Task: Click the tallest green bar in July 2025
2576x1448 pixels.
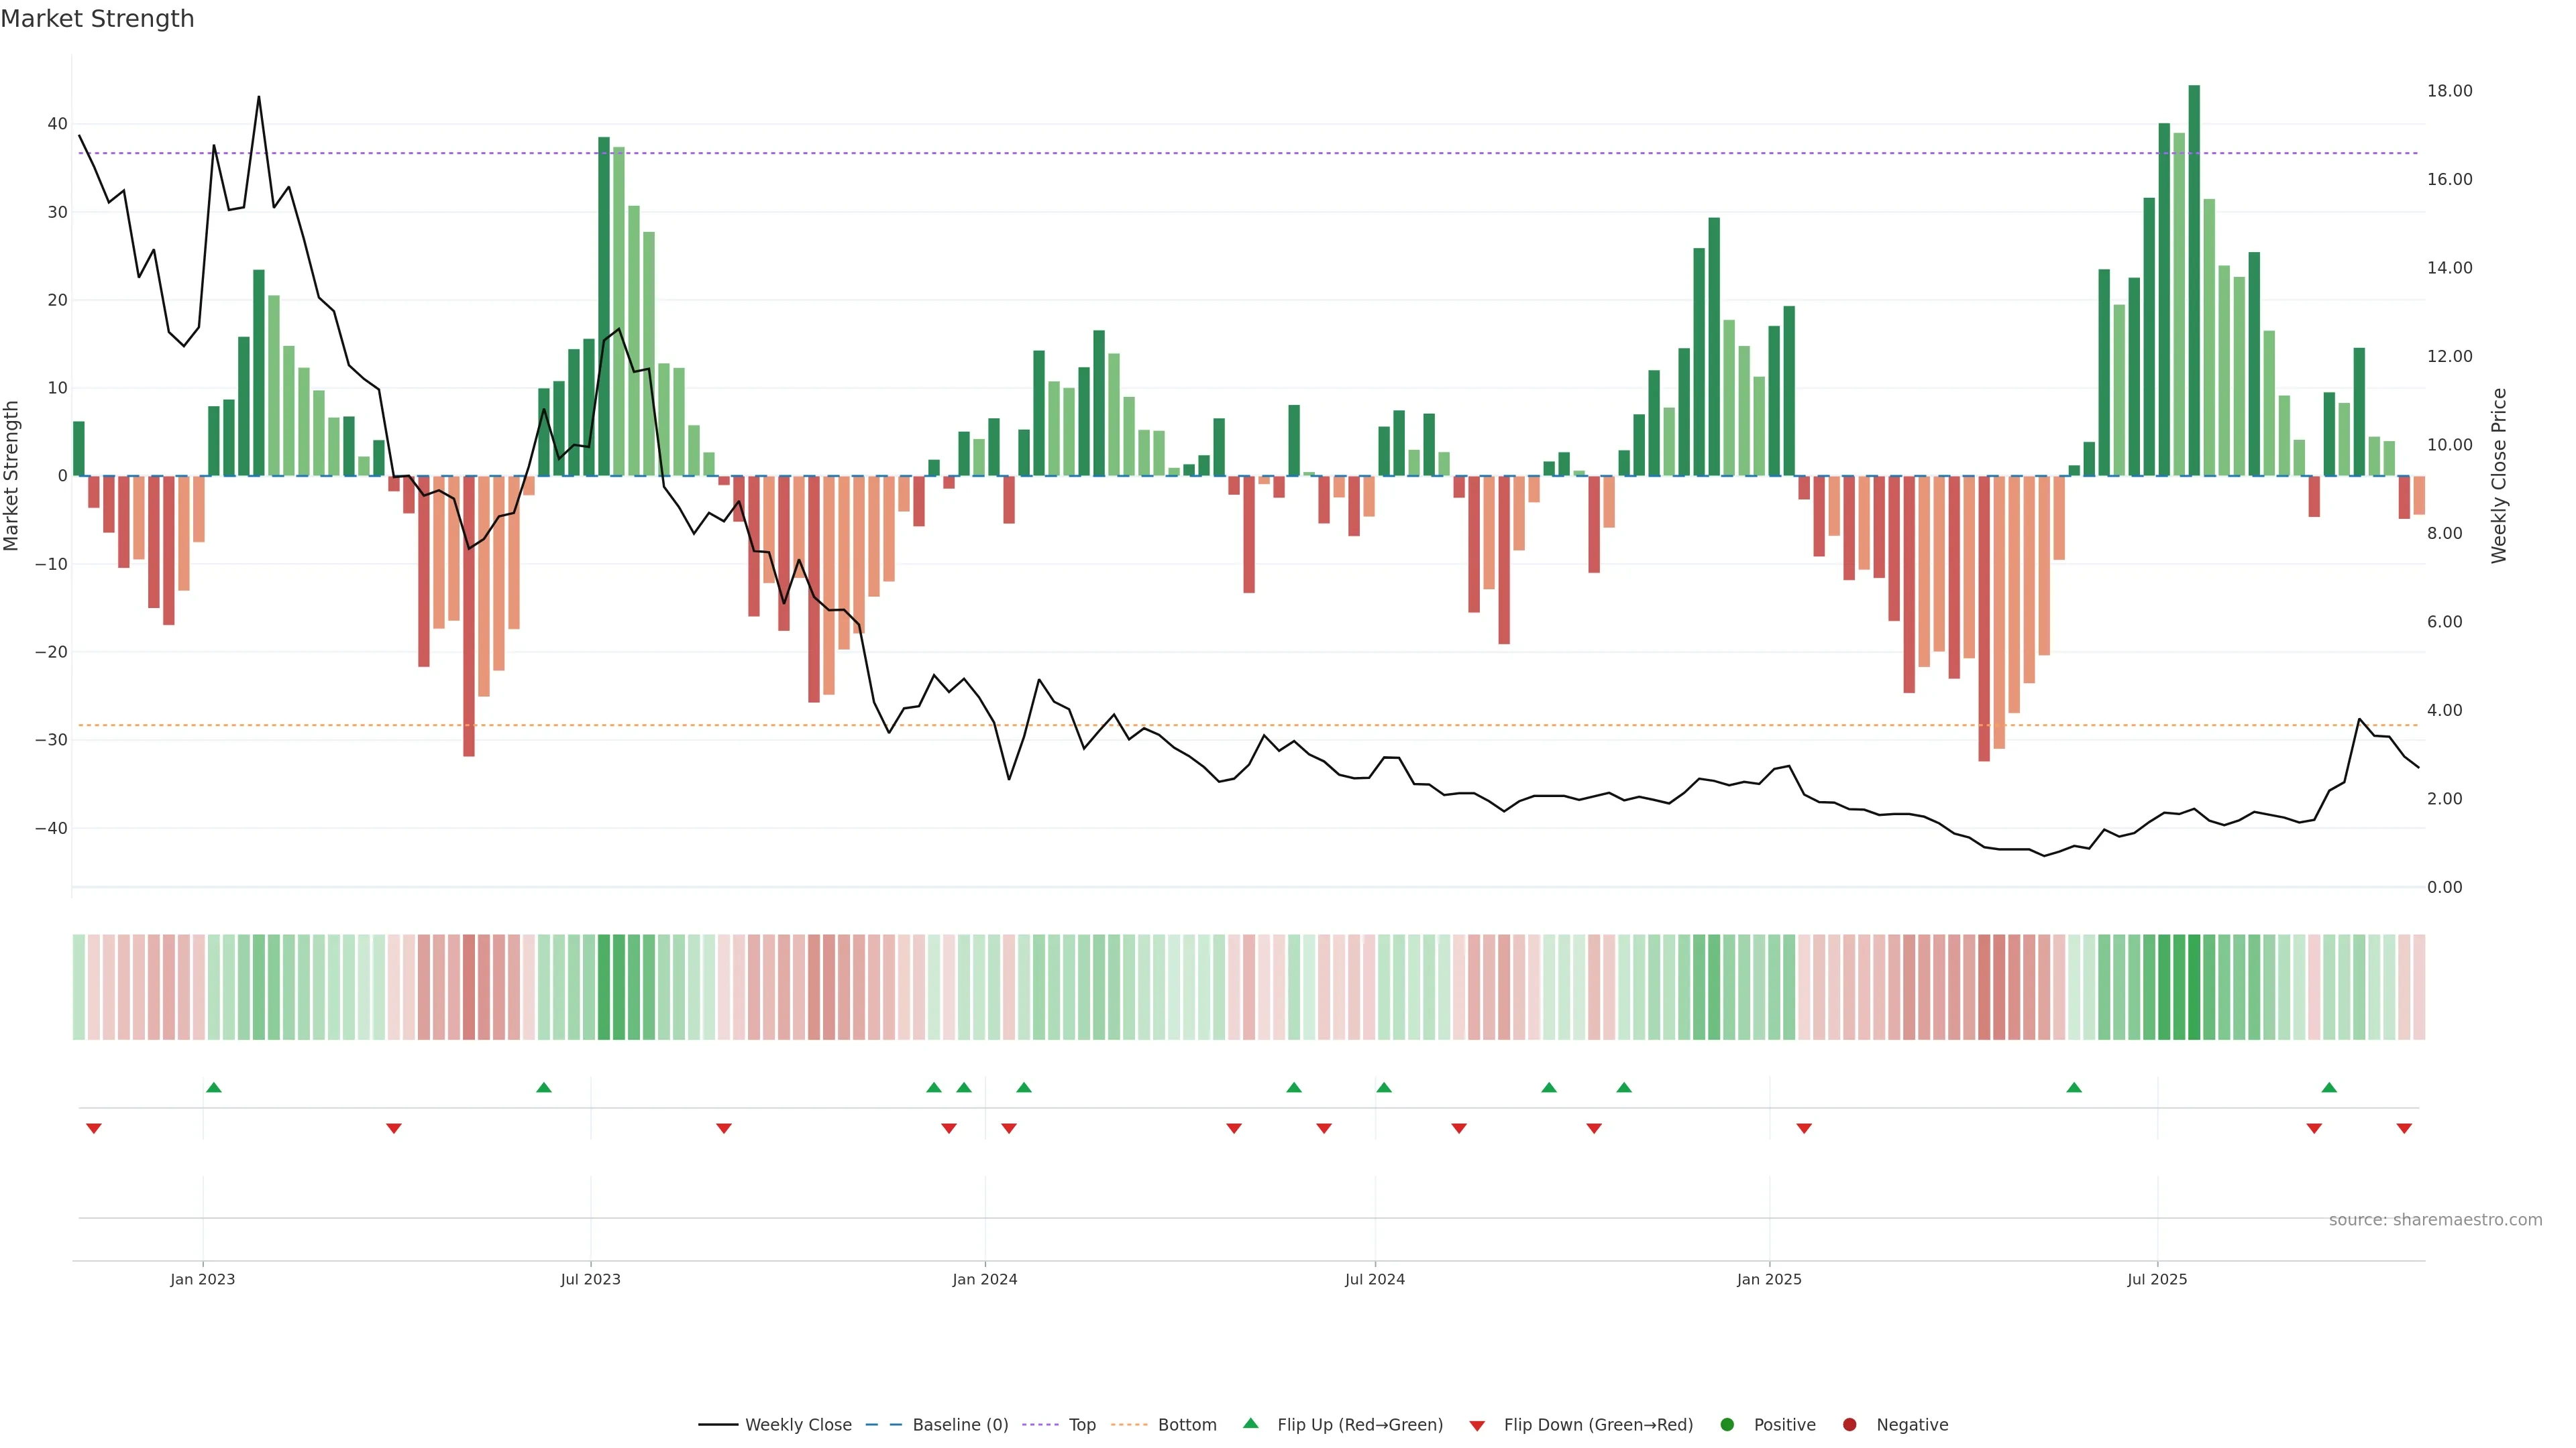Action: 2194,280
